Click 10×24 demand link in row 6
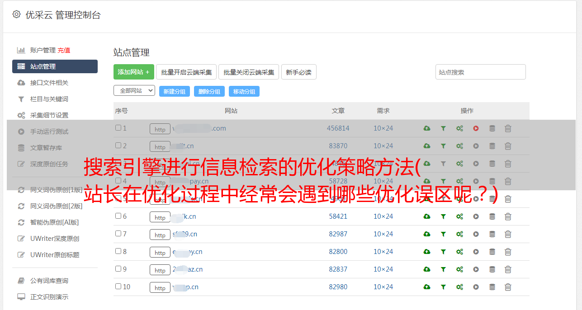Viewport: 582px width, 310px height. point(383,216)
